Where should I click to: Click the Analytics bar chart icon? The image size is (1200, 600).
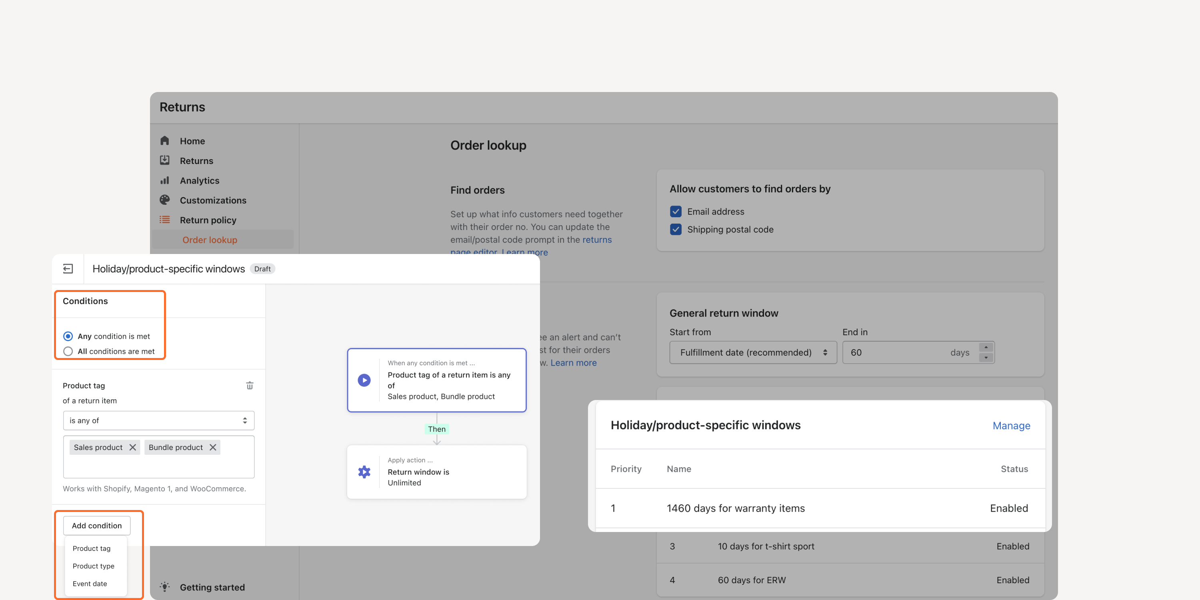(164, 180)
